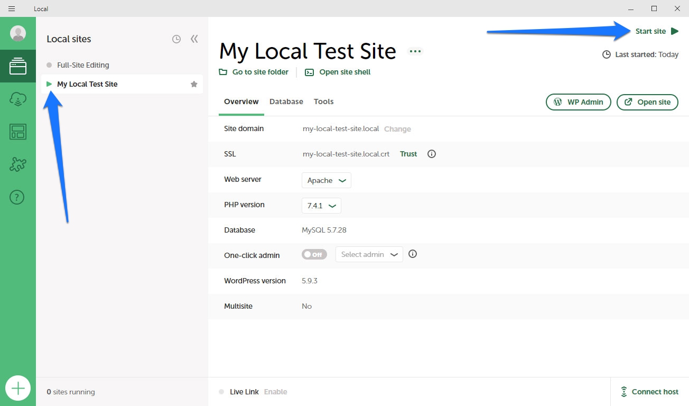Open the PHP version 7.4.1 dropdown
The width and height of the screenshot is (689, 406).
pos(321,206)
